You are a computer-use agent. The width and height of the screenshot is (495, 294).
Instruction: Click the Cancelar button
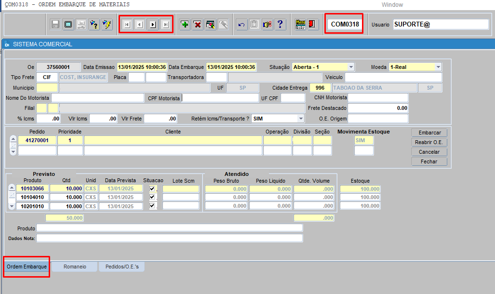point(429,152)
